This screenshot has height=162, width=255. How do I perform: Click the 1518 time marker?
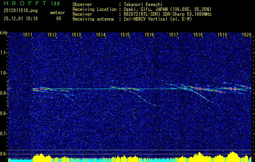[198, 34]
